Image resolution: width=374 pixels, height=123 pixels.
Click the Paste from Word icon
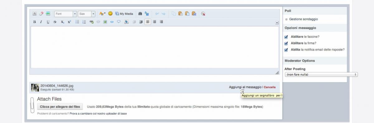coord(194,14)
